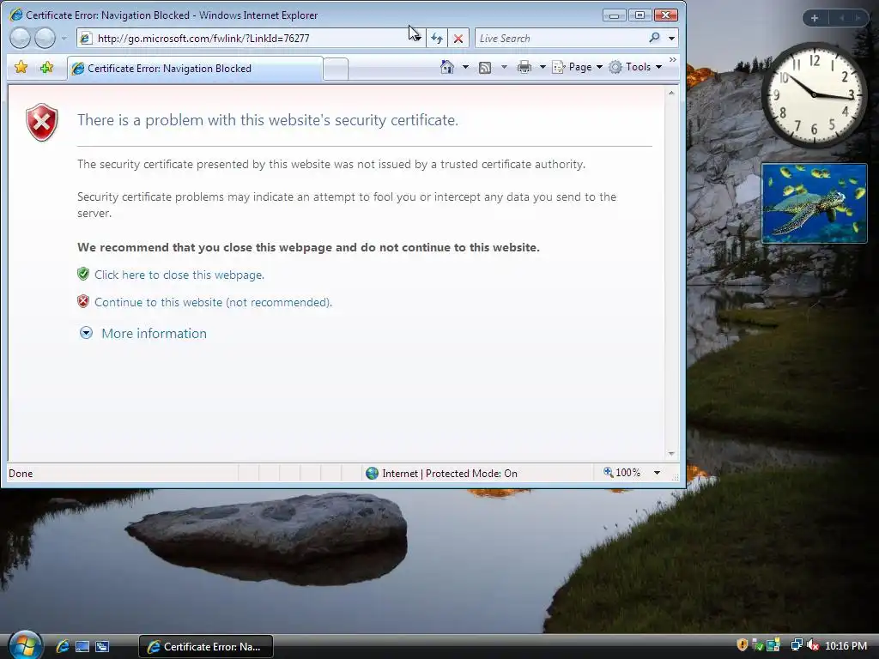The height and width of the screenshot is (659, 879).
Task: Open the recent pages dropdown arrow
Action: pyautogui.click(x=64, y=38)
